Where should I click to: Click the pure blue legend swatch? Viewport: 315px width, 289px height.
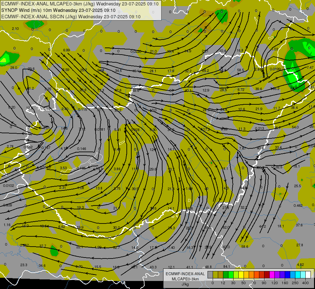pyautogui.click(x=287, y=275)
